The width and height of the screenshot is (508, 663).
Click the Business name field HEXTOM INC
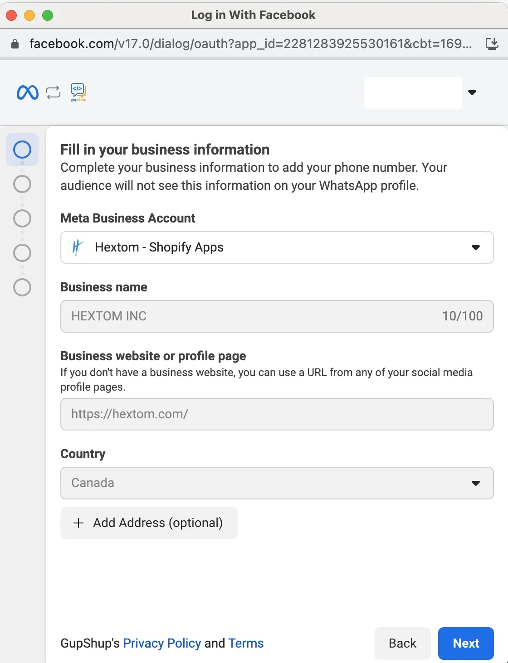277,316
